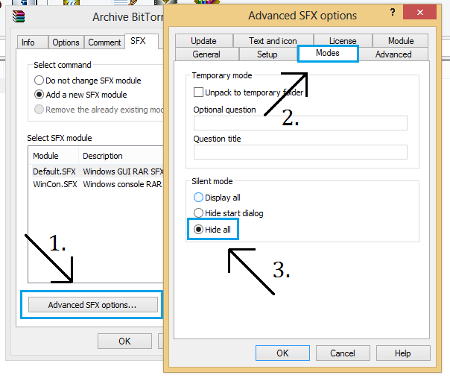The width and height of the screenshot is (450, 378).
Task: Click the Description column header
Action: pos(121,156)
